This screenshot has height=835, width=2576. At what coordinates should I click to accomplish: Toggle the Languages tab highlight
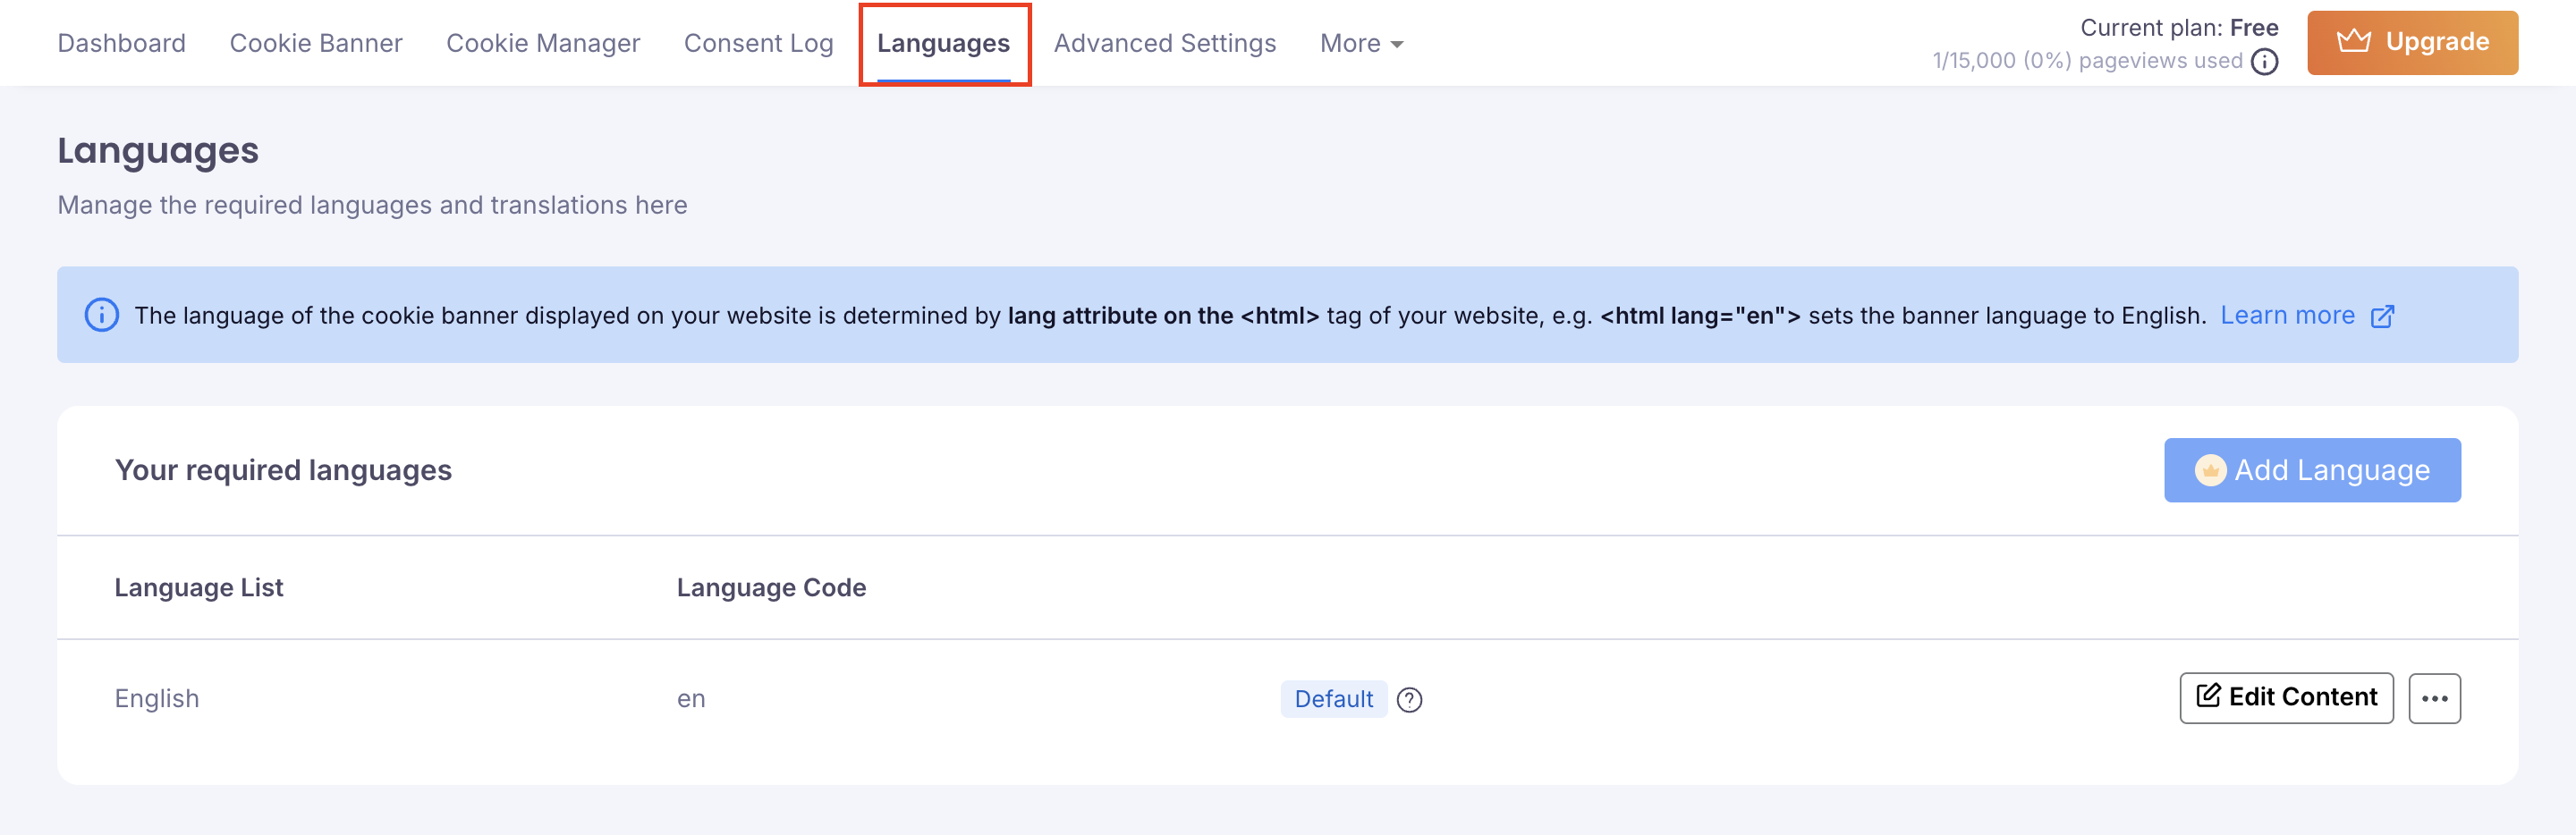(x=943, y=43)
